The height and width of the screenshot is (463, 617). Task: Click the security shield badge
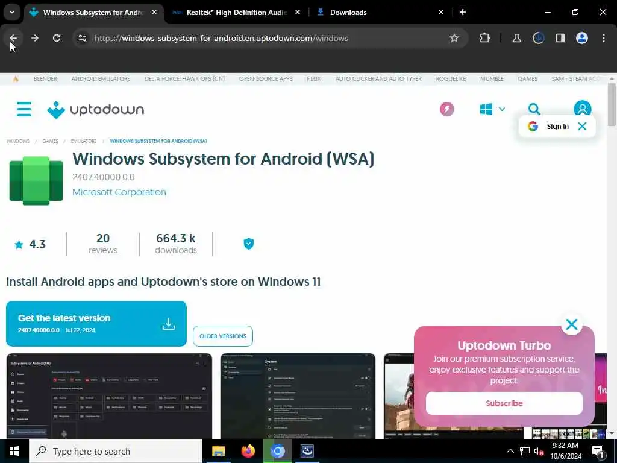tap(249, 244)
